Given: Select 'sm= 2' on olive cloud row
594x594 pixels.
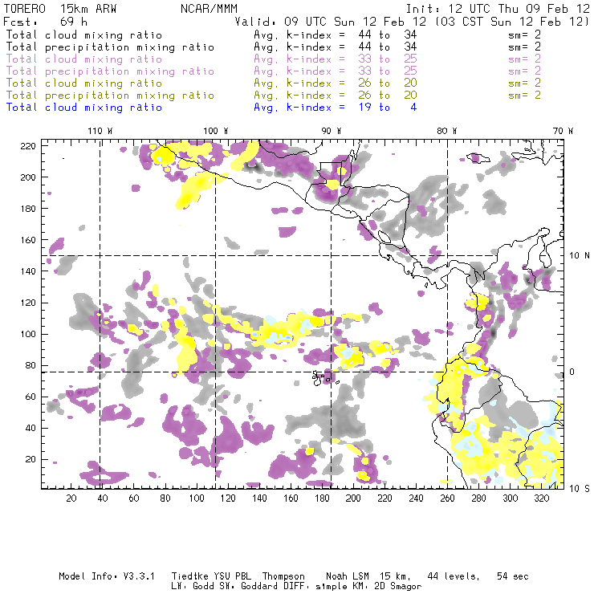Looking at the screenshot, I should [x=525, y=83].
